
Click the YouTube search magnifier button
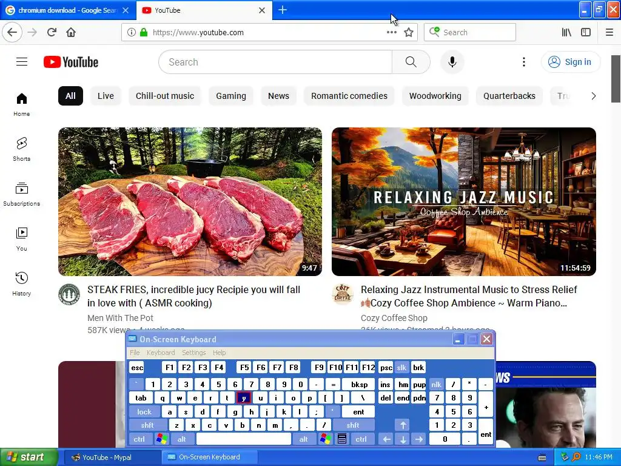(411, 62)
